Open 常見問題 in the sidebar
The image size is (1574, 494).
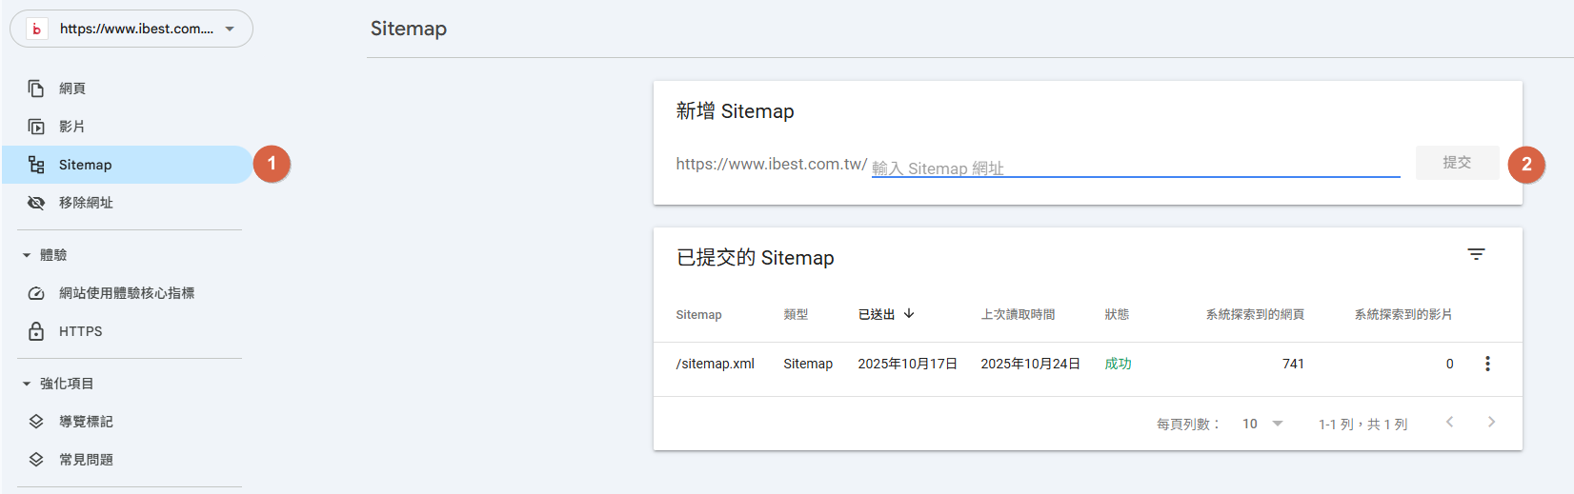click(86, 460)
